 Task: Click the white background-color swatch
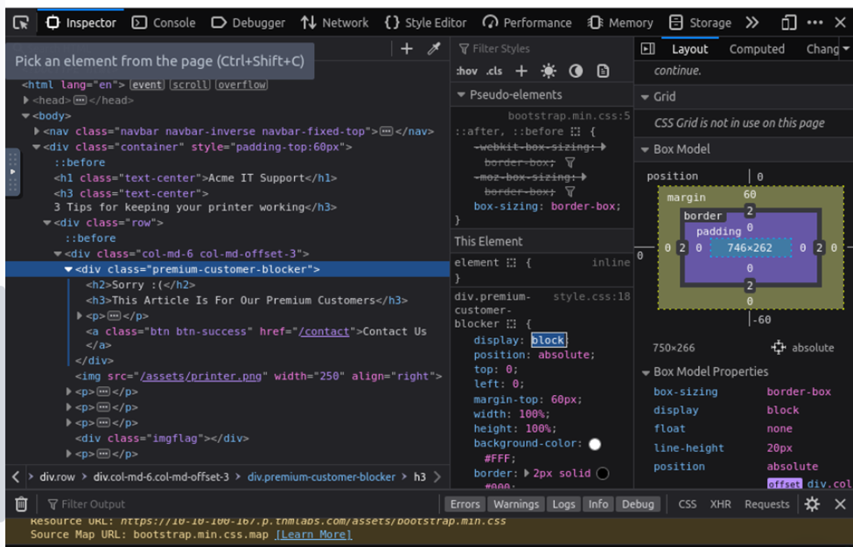pos(595,444)
